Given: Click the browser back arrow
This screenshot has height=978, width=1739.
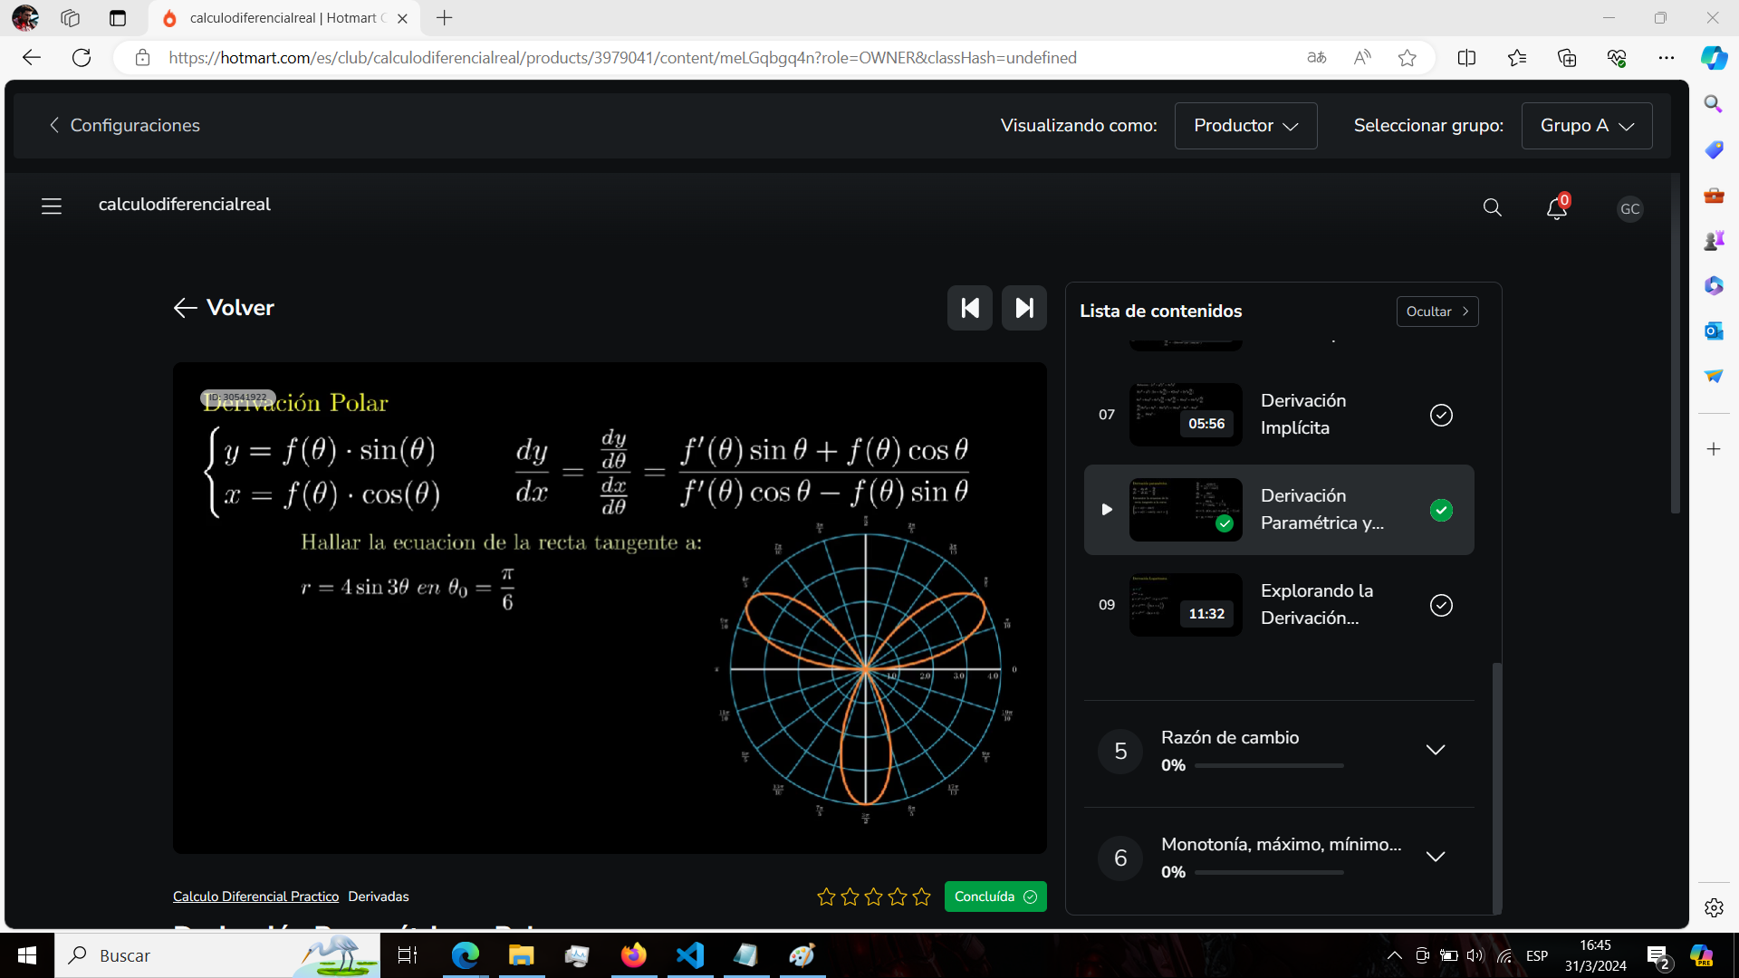Looking at the screenshot, I should click(32, 58).
